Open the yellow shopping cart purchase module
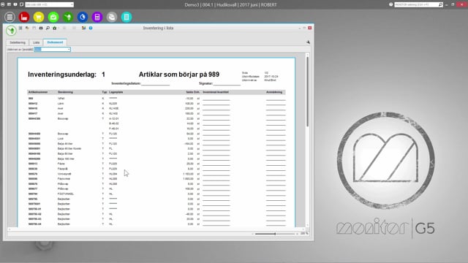This screenshot has height=263, width=468. click(x=39, y=17)
